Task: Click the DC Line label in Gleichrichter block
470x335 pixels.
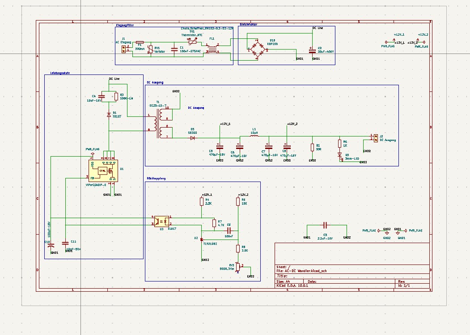Action: (318, 28)
